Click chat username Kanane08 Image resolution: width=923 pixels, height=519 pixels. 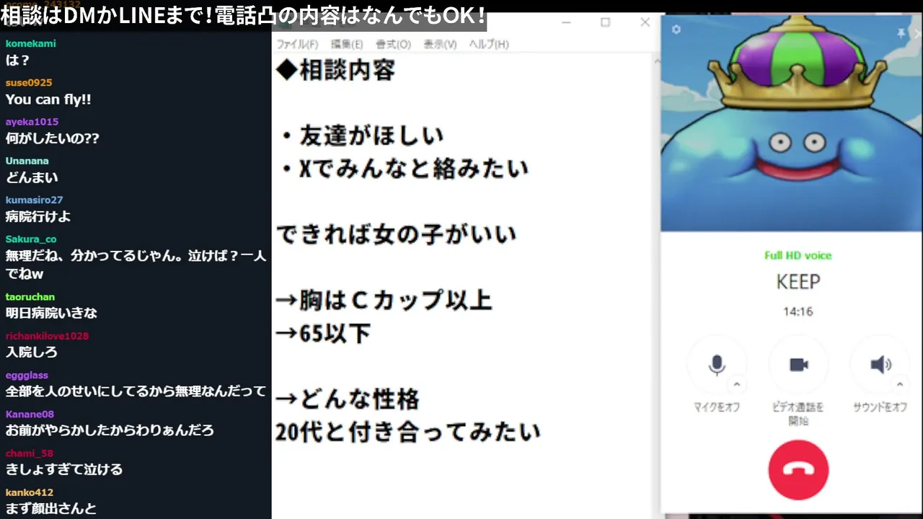[x=30, y=414]
